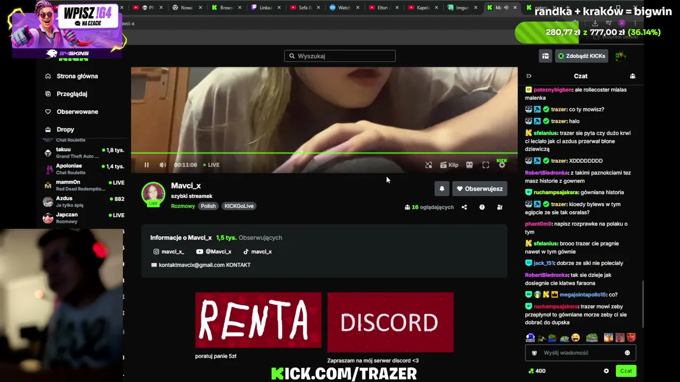Screen dimensions: 680x382
Task: Open the drops chest icon in the header
Action: 545,56
